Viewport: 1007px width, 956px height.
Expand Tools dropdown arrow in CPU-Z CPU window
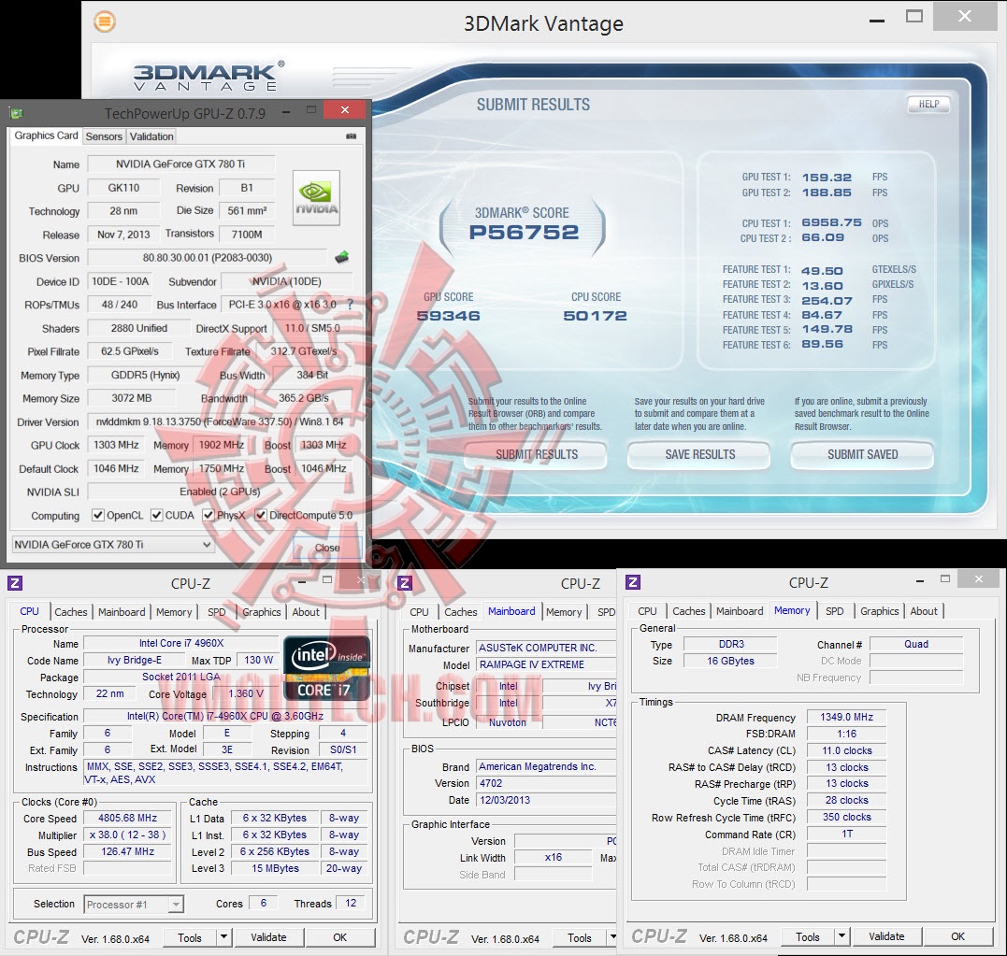(223, 937)
